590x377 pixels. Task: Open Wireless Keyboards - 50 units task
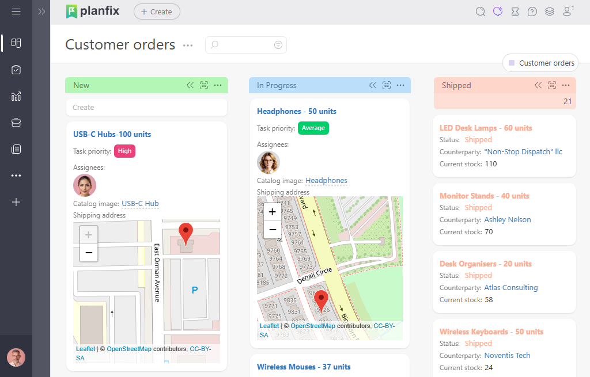[x=491, y=332]
